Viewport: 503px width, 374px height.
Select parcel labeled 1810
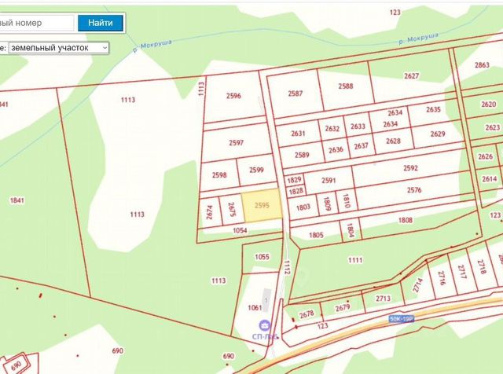346,200
